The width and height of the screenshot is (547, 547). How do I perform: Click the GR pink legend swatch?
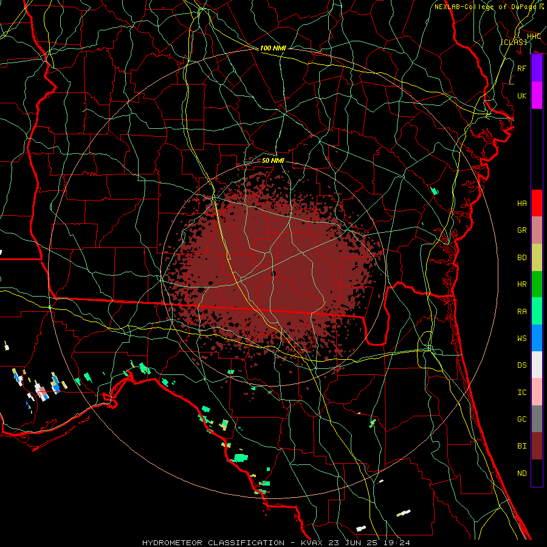pos(537,230)
